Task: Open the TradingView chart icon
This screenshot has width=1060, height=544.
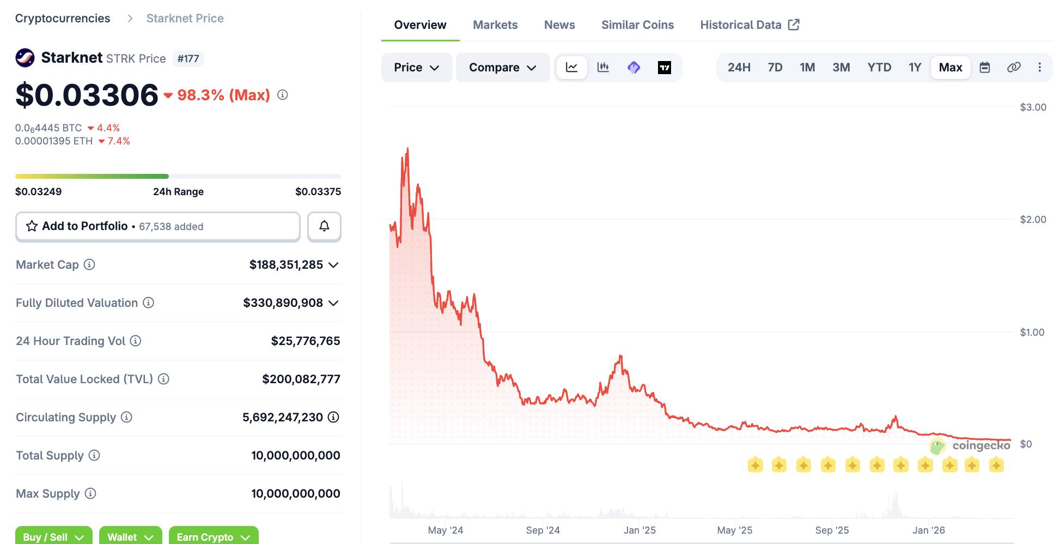Action: tap(664, 68)
